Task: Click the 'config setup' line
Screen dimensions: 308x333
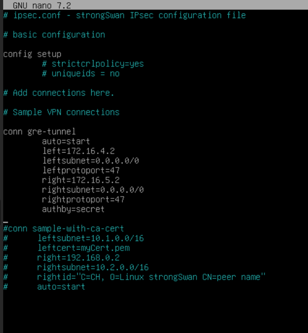Action: [x=32, y=54]
